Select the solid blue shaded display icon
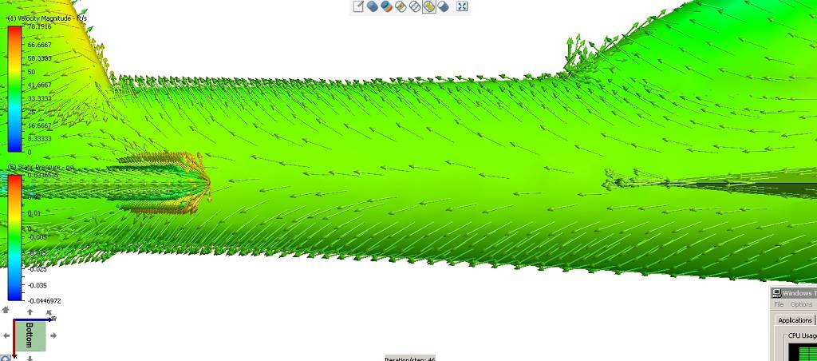 click(373, 7)
